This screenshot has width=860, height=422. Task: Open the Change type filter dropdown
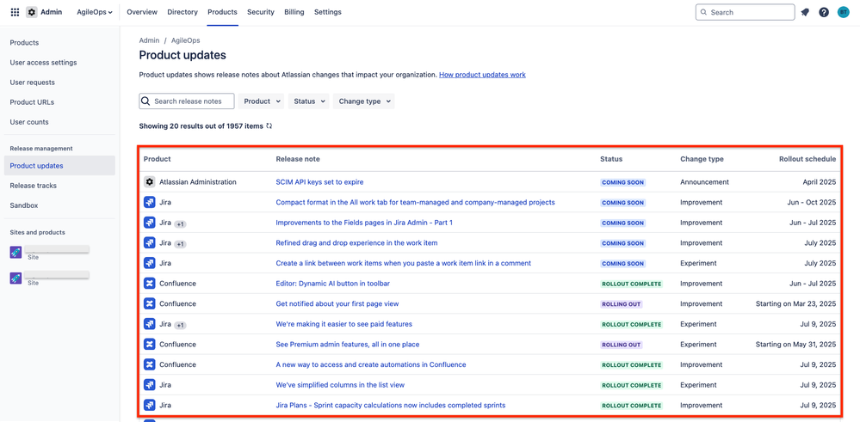coord(363,101)
